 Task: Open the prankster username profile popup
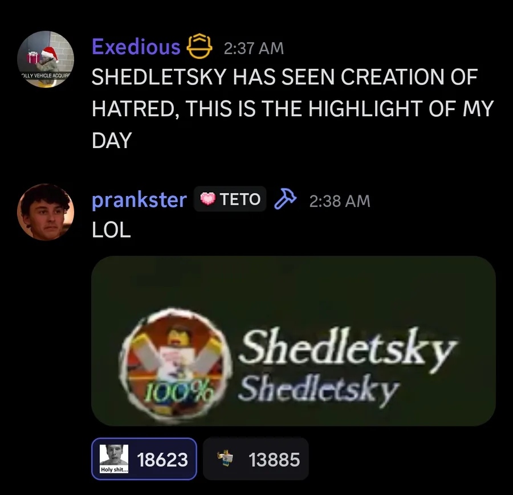pos(139,200)
